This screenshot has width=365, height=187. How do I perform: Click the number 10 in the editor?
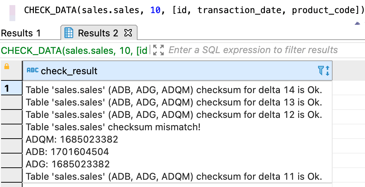[x=155, y=10]
